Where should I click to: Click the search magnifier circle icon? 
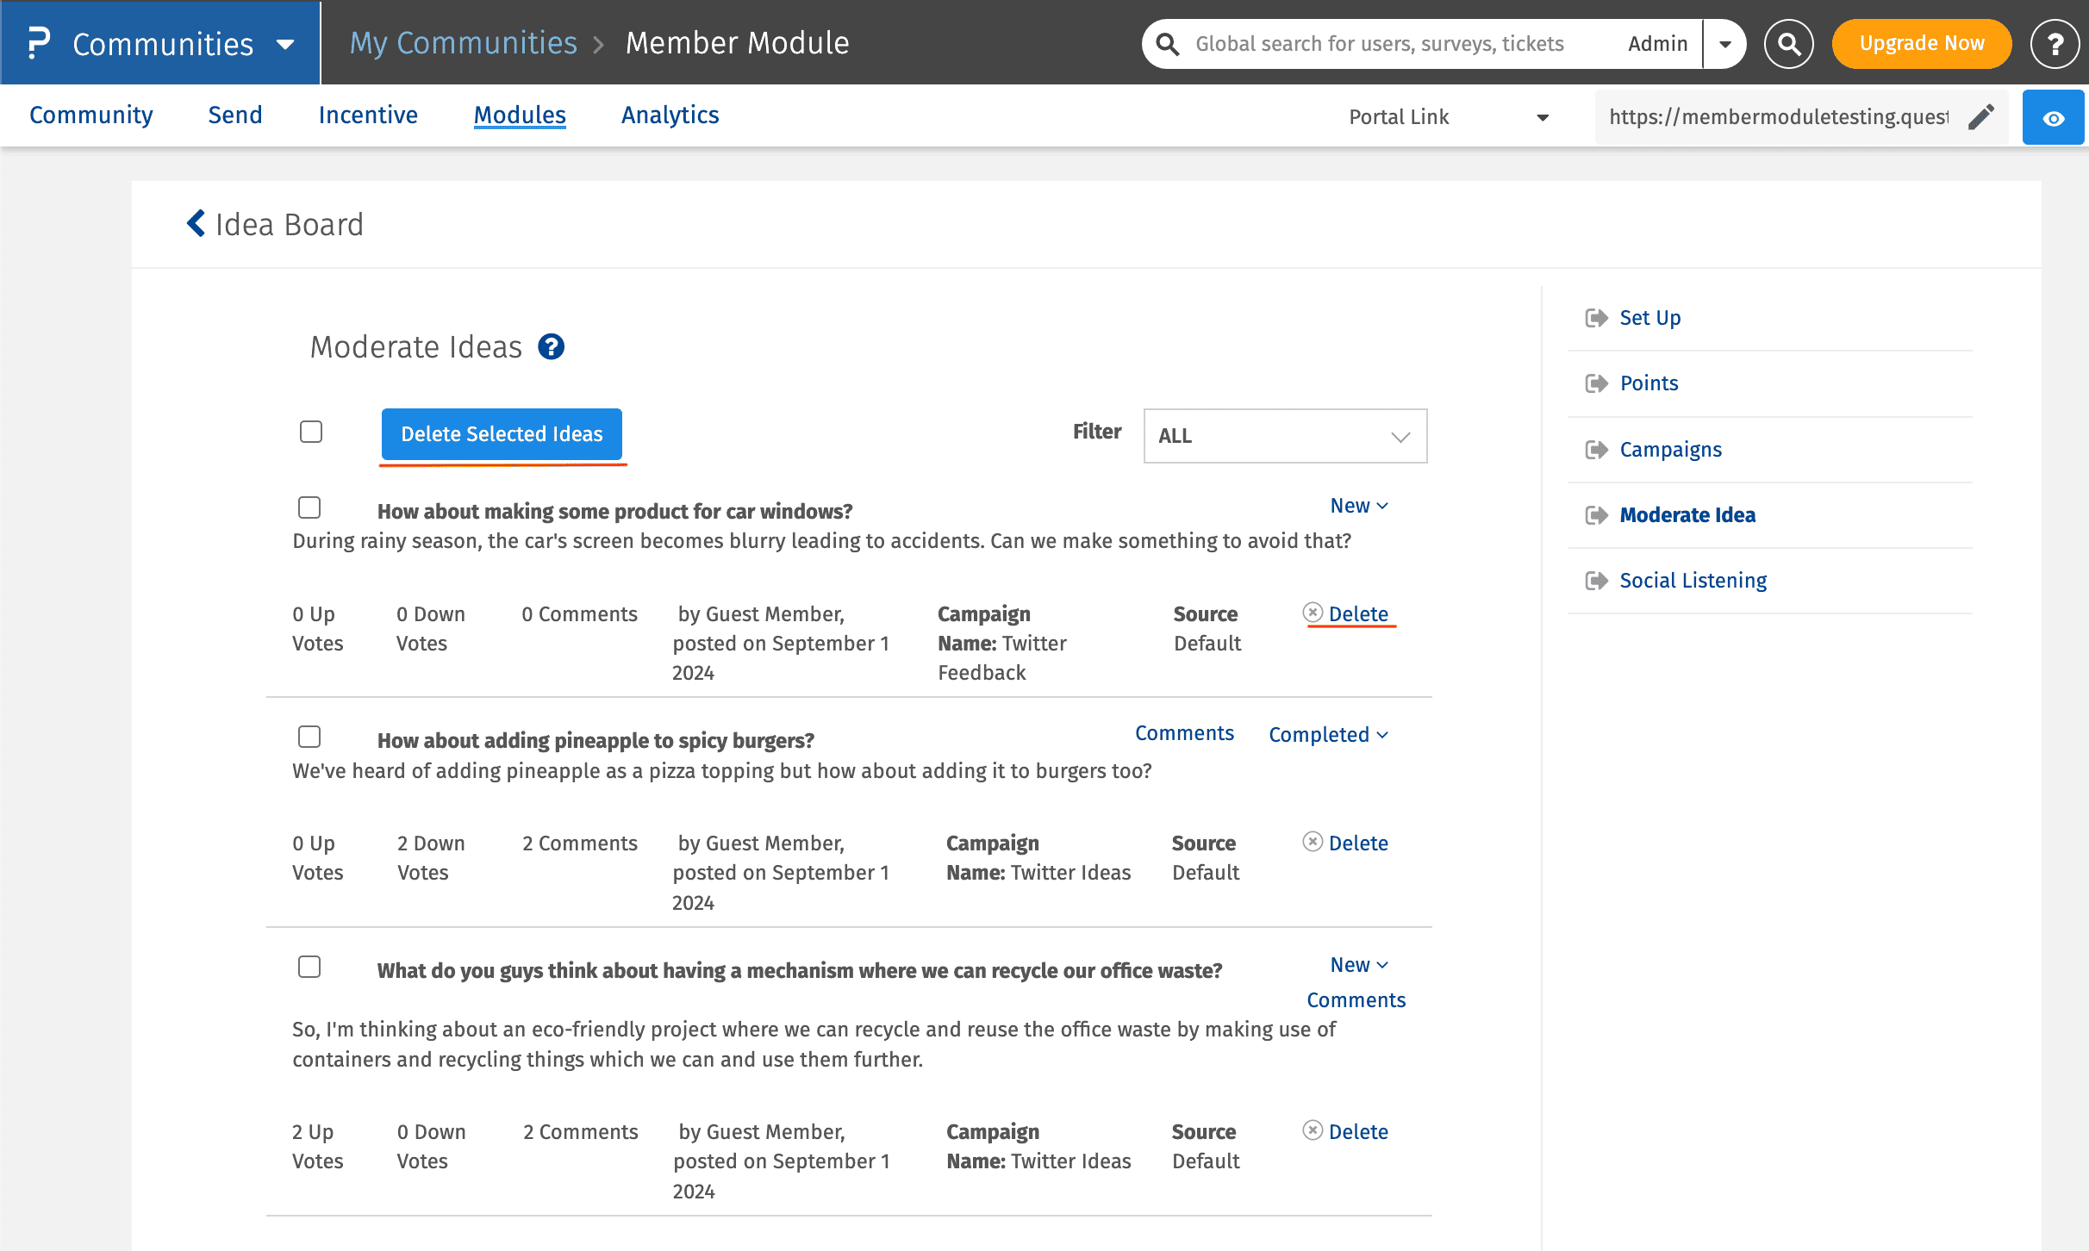1788,44
